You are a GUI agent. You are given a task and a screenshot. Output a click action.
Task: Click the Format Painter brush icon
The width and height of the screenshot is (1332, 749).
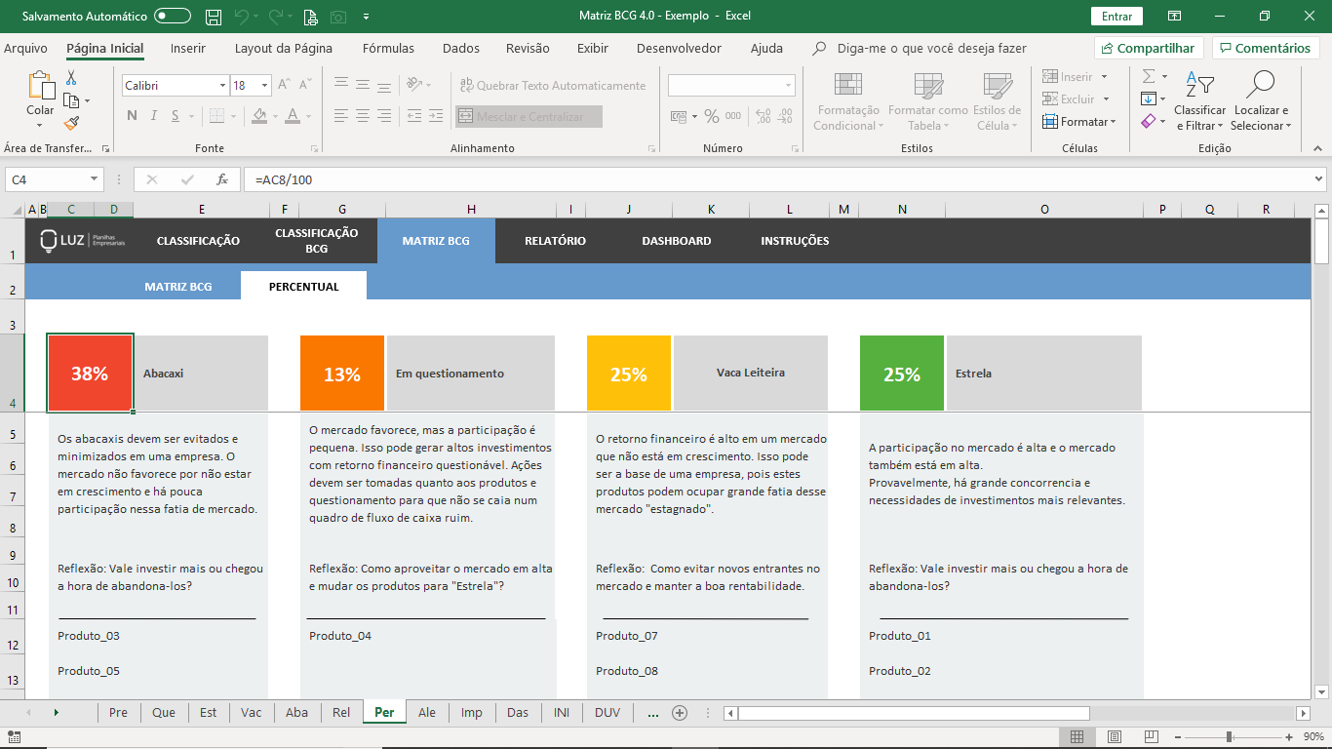[x=71, y=123]
